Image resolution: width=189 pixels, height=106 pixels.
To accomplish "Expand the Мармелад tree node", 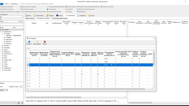I will tap(3, 39).
